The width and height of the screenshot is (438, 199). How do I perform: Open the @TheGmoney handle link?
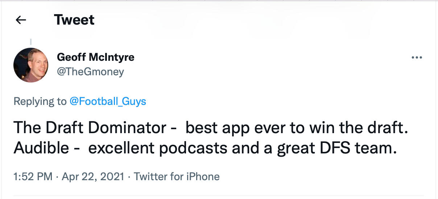(90, 72)
